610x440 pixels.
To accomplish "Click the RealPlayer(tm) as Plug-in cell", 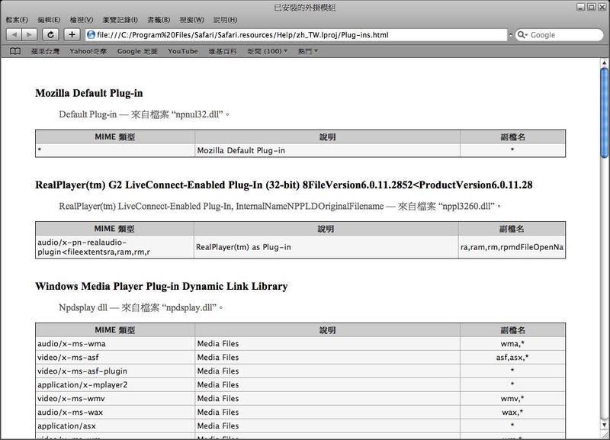I will [x=326, y=247].
